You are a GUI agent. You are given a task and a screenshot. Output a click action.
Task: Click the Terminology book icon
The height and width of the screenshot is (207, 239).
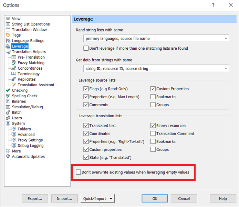(x=14, y=74)
